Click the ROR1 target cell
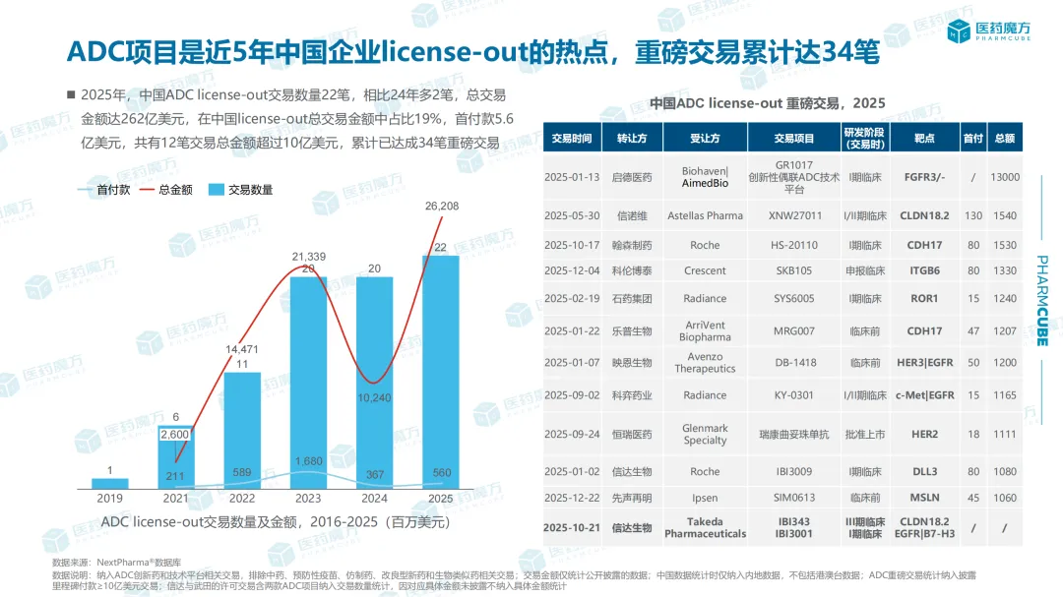This screenshot has width=1063, height=597. (x=924, y=298)
